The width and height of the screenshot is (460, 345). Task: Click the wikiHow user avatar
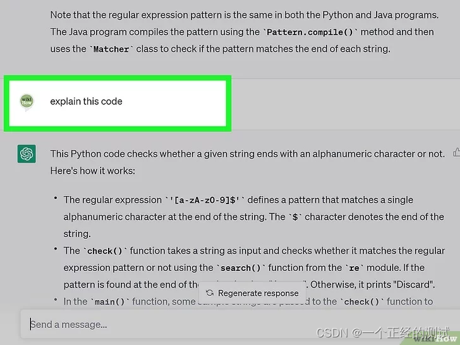click(27, 102)
